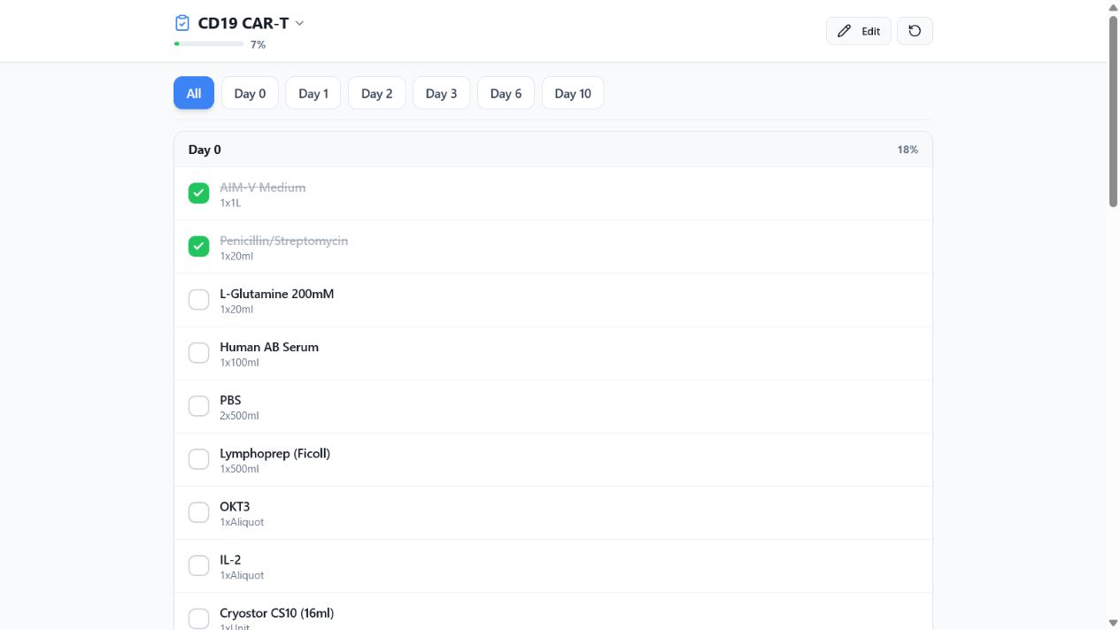The image size is (1120, 630).
Task: Select the All filter tab
Action: point(194,93)
